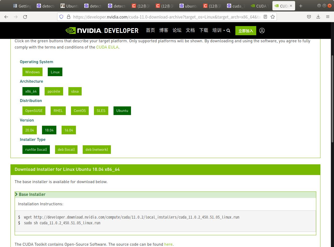This screenshot has width=334, height=247.
Task: Collapse the Base Installer section
Action: click(30, 194)
